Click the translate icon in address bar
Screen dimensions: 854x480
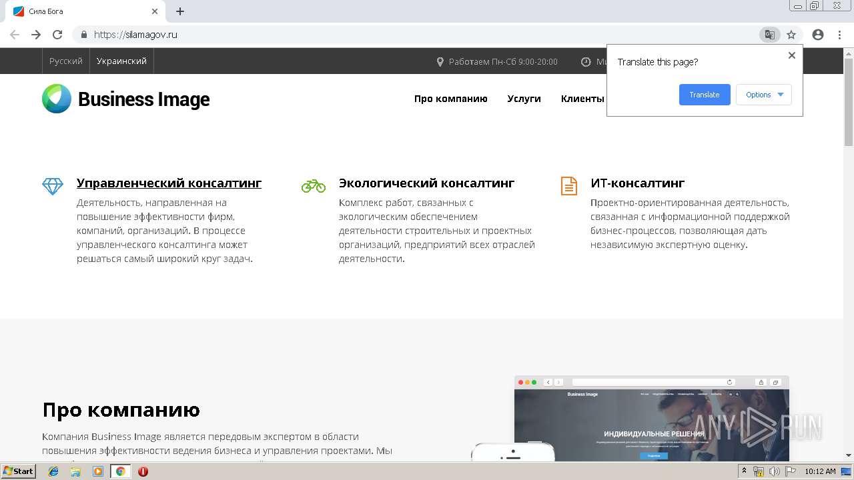point(769,35)
